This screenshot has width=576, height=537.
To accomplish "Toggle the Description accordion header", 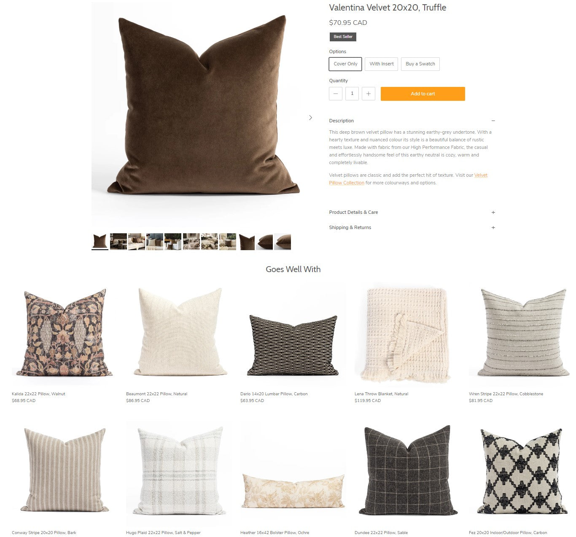I will coord(412,121).
